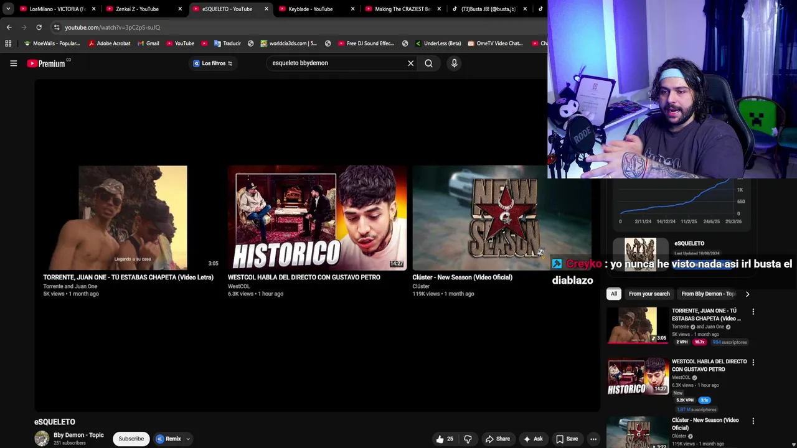The image size is (797, 448).
Task: Open Adobe Acrobat bookmark
Action: 109,43
